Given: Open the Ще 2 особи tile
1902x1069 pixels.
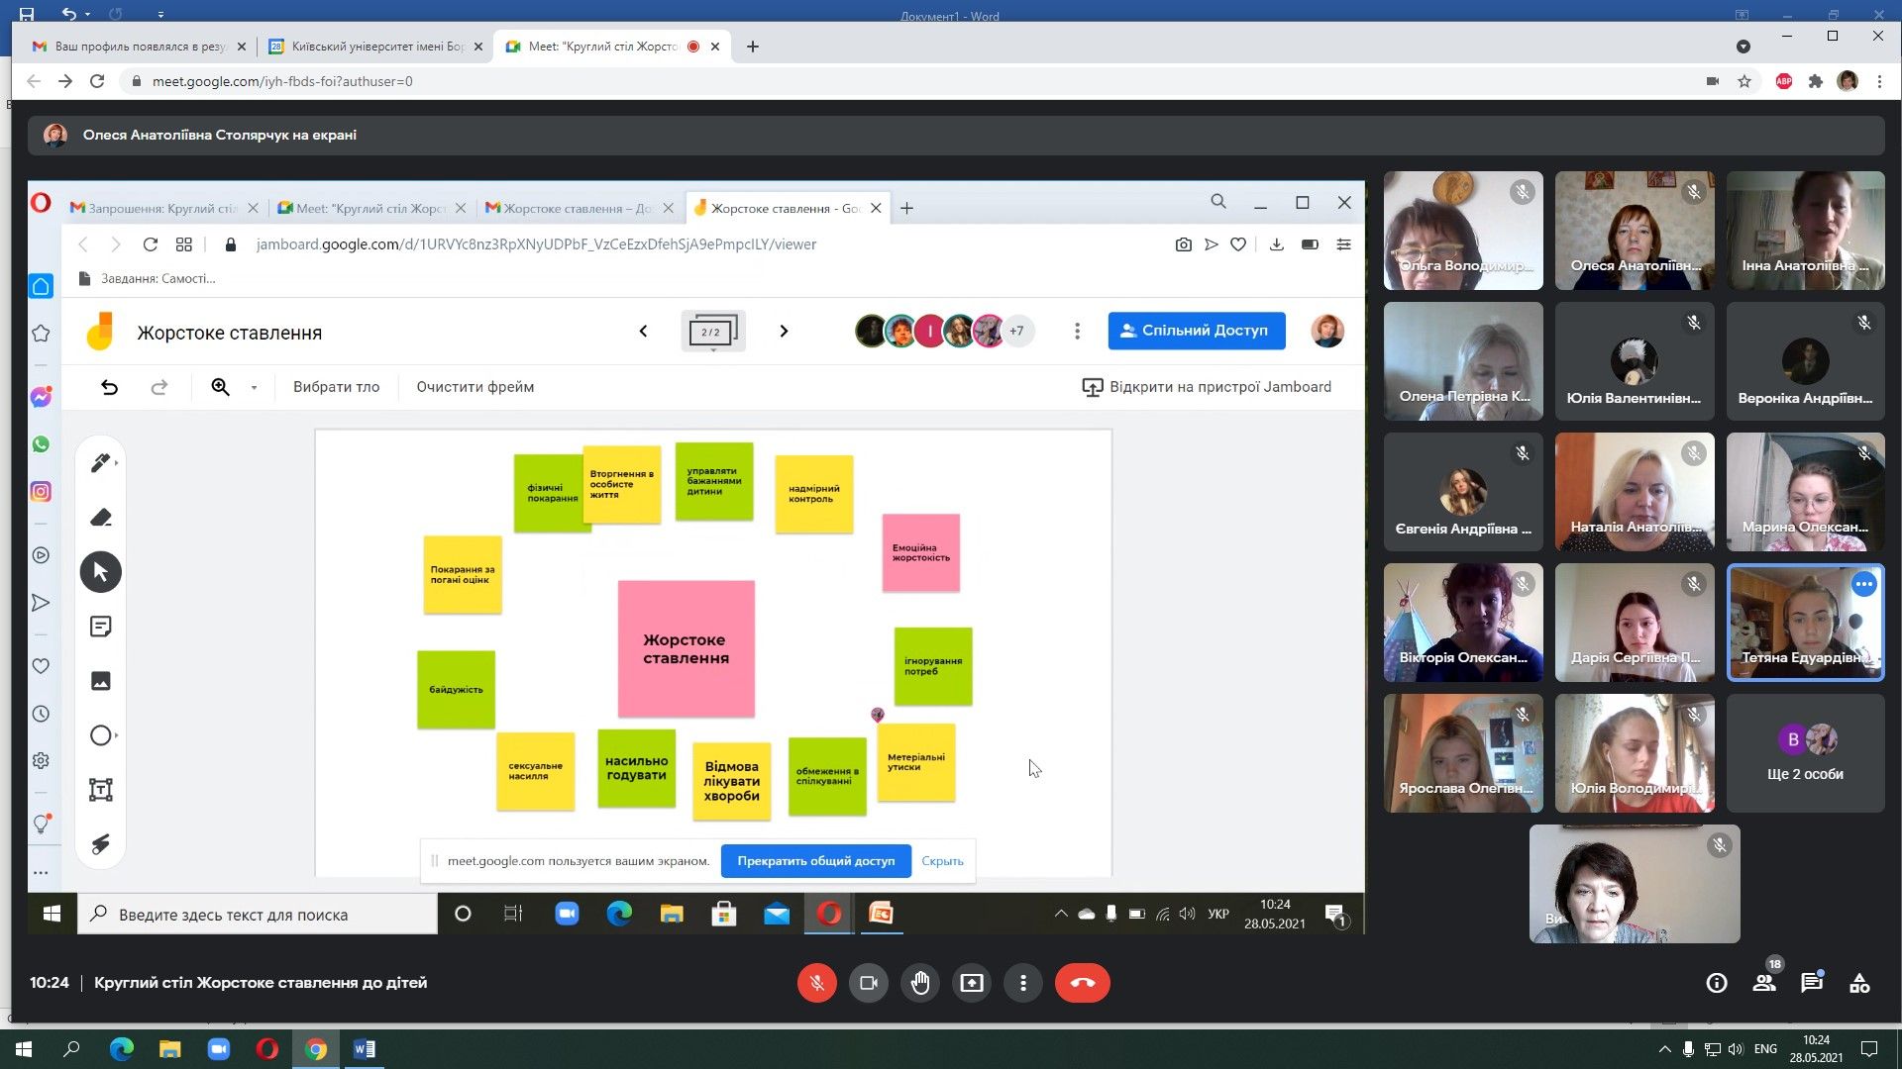Looking at the screenshot, I should [1805, 753].
